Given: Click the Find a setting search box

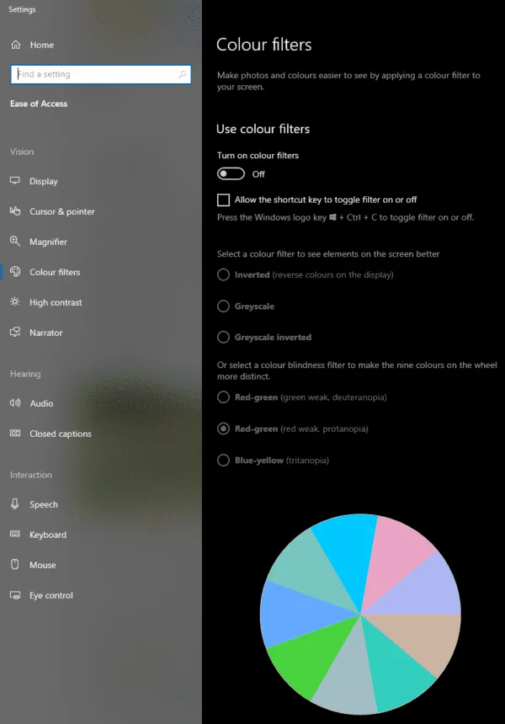Looking at the screenshot, I should coord(101,74).
